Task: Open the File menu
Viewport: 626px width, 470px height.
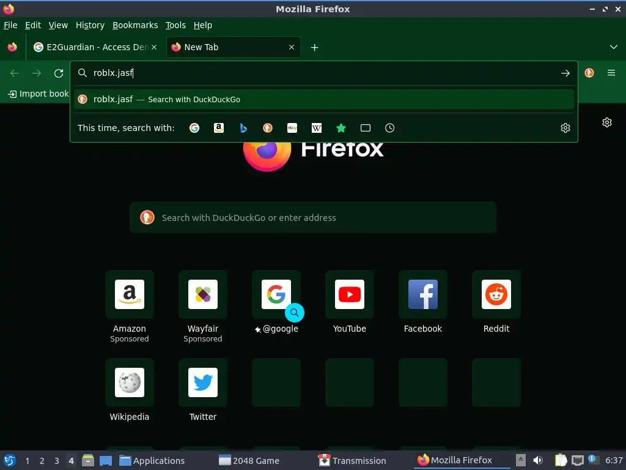Action: pyautogui.click(x=10, y=25)
